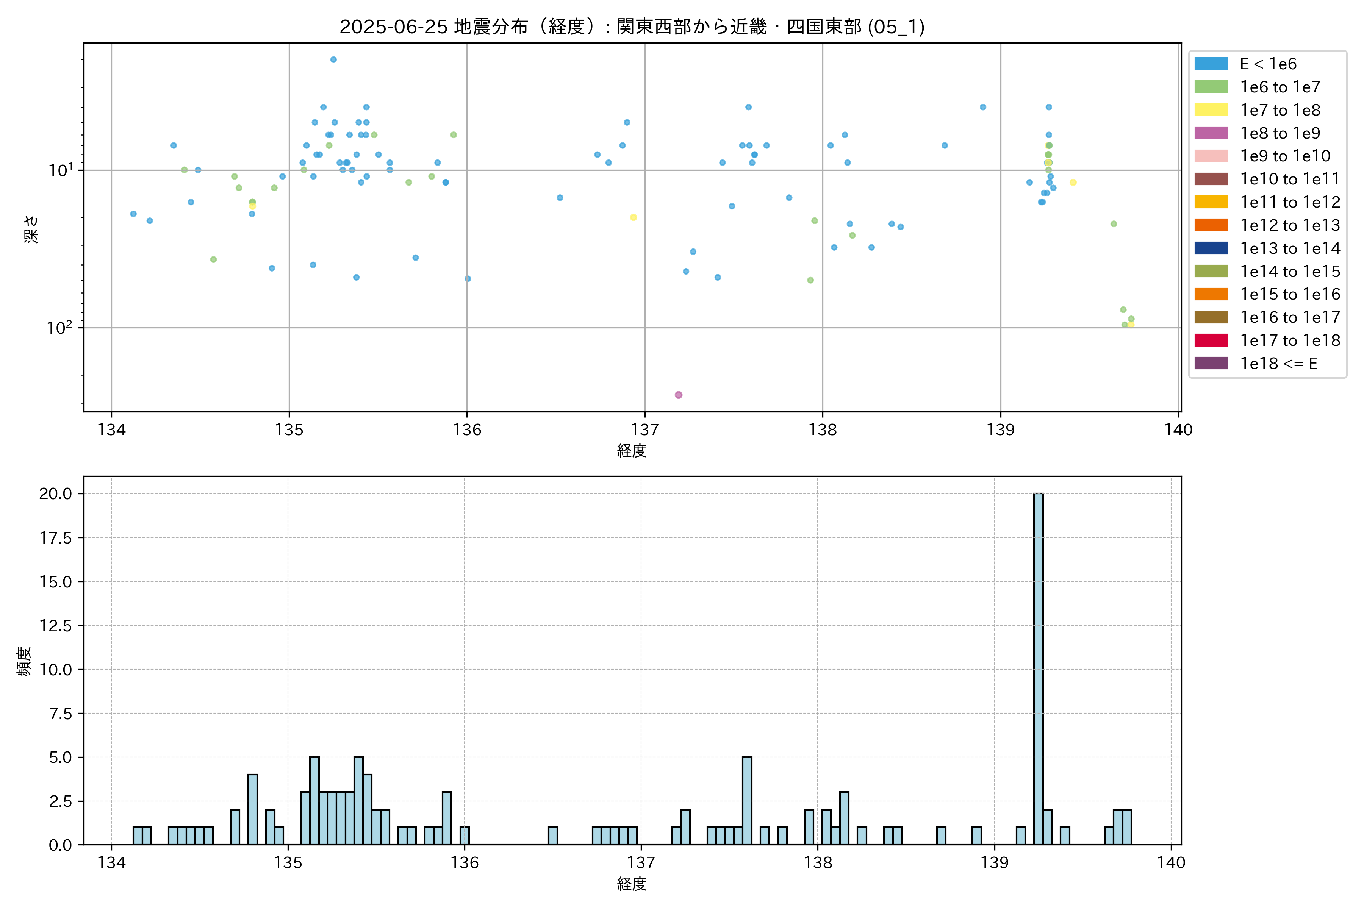Click the 1e18 <= E legend swatch
This screenshot has width=1364, height=909.
(x=1211, y=364)
